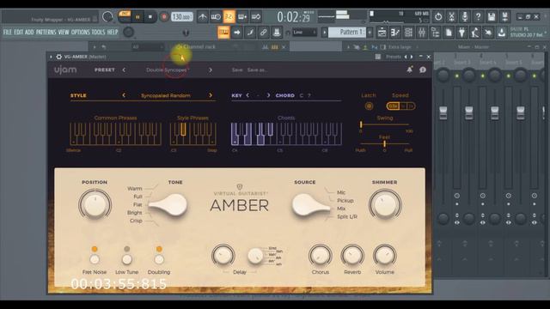Open the Mixer view icon
Image resolution: width=550 pixels, height=309 pixels.
(422, 33)
